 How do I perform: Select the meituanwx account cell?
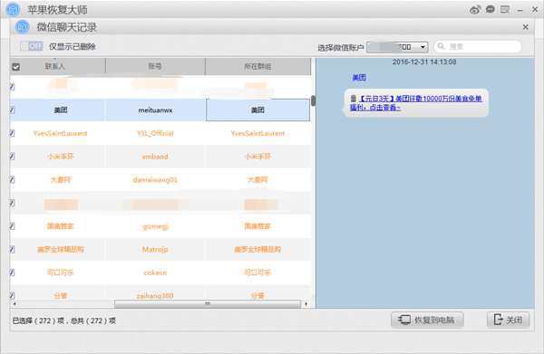155,110
